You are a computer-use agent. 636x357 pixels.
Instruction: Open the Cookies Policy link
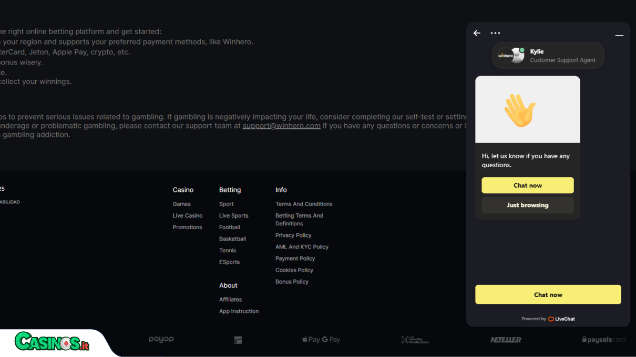(x=294, y=270)
